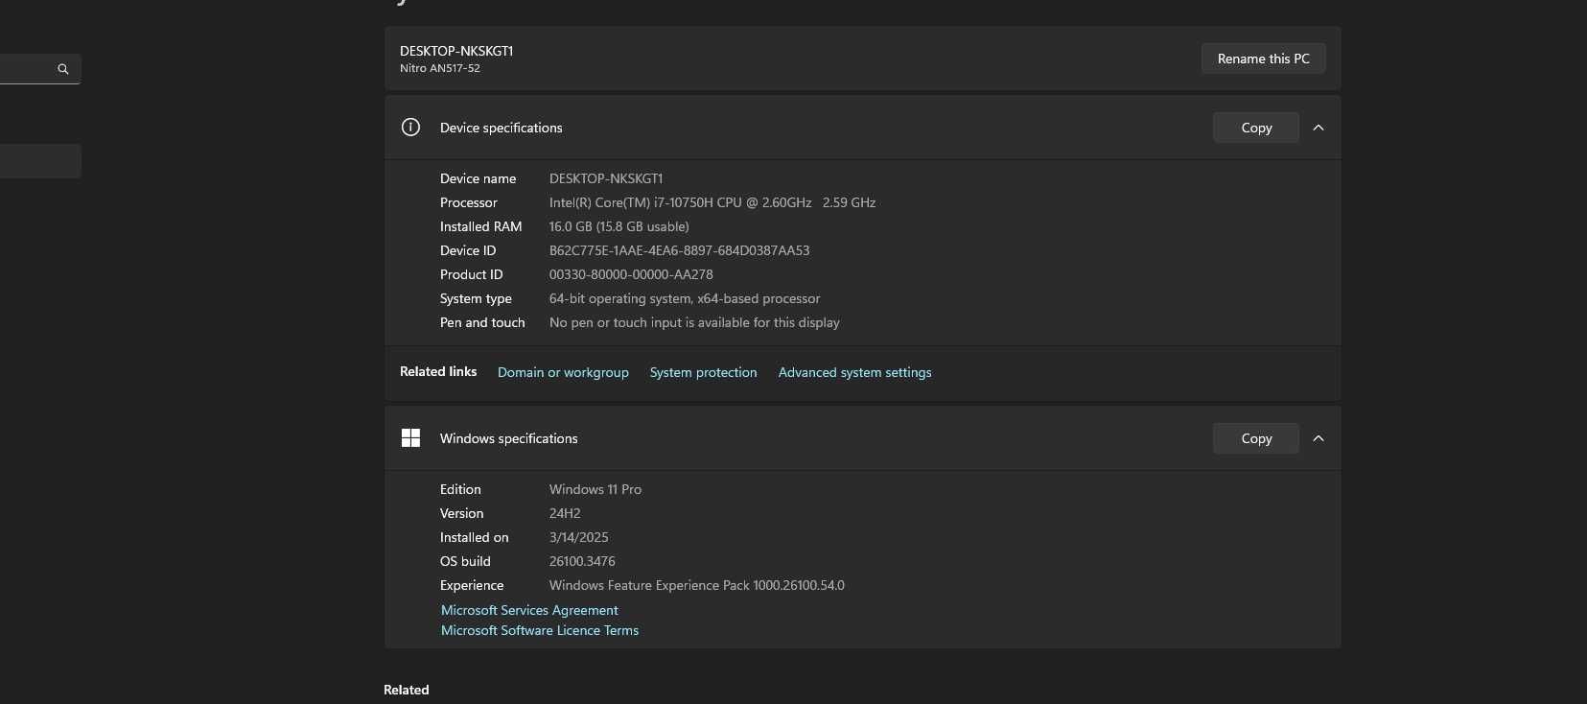Click the Processor value text
1587x704 pixels.
712,202
